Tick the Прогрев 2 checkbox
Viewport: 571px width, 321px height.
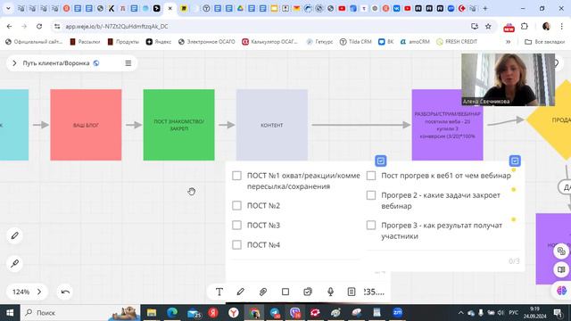[x=371, y=195]
